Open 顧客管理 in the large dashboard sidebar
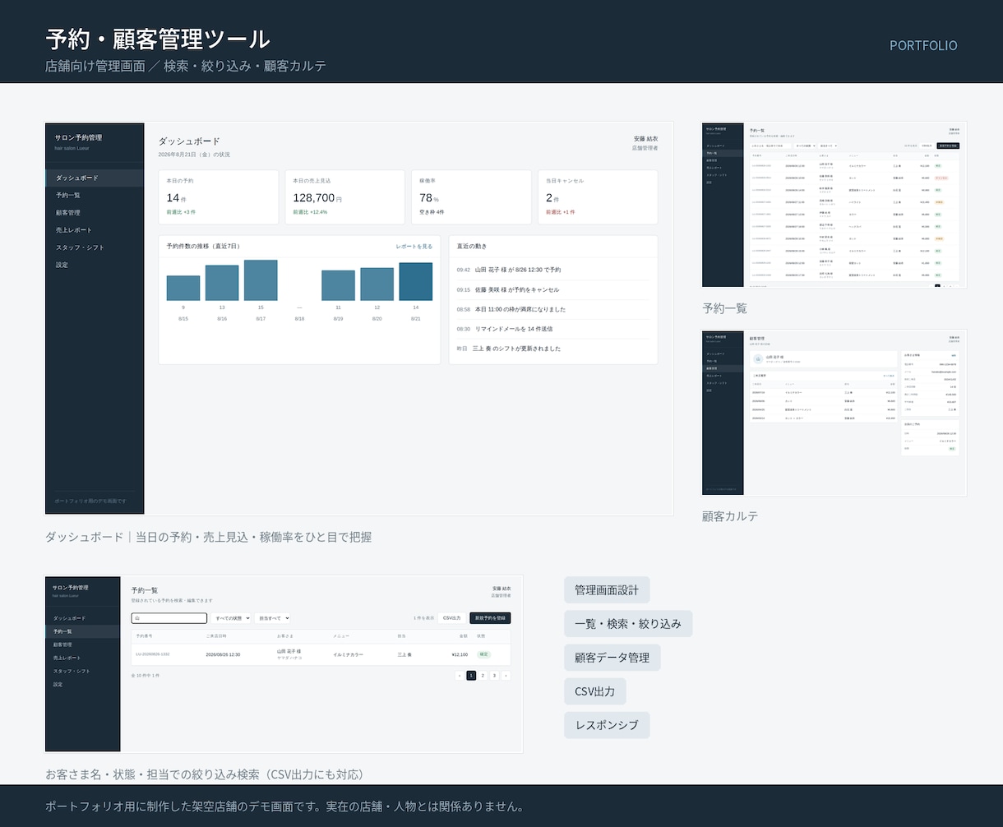The image size is (1003, 827). point(95,212)
